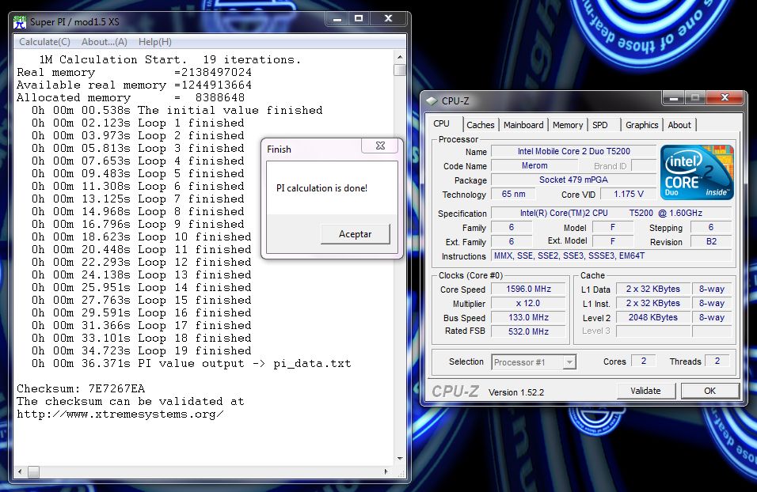
Task: Click the Instructions field MMX, SSE, SSE2
Action: (x=611, y=255)
